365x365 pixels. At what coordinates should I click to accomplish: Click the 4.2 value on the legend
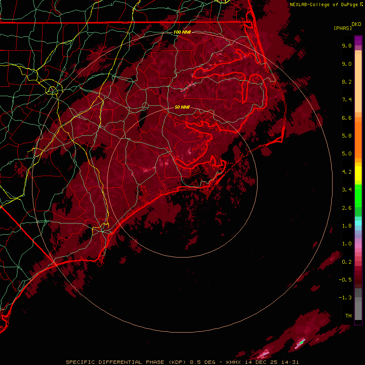(347, 172)
